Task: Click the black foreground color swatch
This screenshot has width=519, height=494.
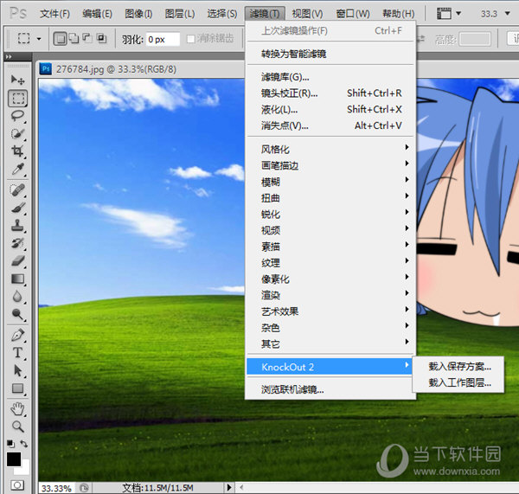Action: [x=13, y=459]
